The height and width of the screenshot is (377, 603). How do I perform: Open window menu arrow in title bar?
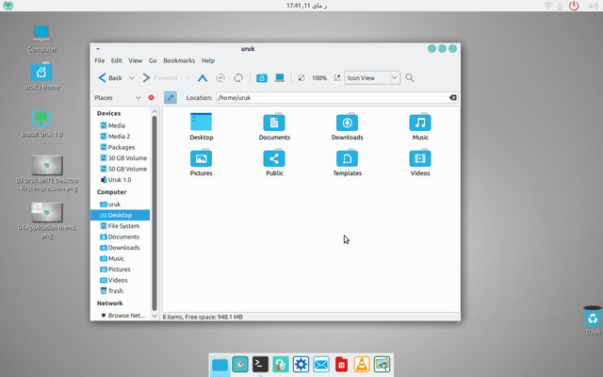tap(98, 49)
